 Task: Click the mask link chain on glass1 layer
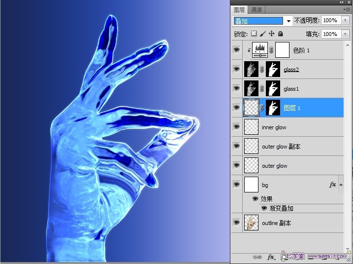point(262,88)
